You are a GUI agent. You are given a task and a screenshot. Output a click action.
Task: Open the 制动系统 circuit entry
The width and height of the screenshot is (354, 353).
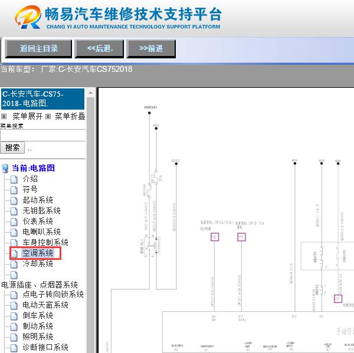[x=38, y=326]
